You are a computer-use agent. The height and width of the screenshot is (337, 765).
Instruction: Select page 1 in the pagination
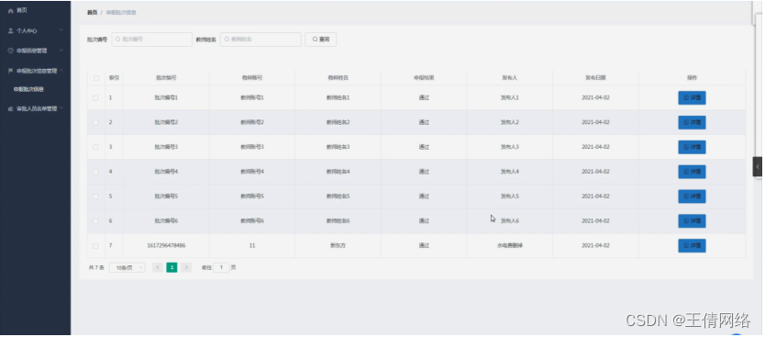tap(172, 267)
